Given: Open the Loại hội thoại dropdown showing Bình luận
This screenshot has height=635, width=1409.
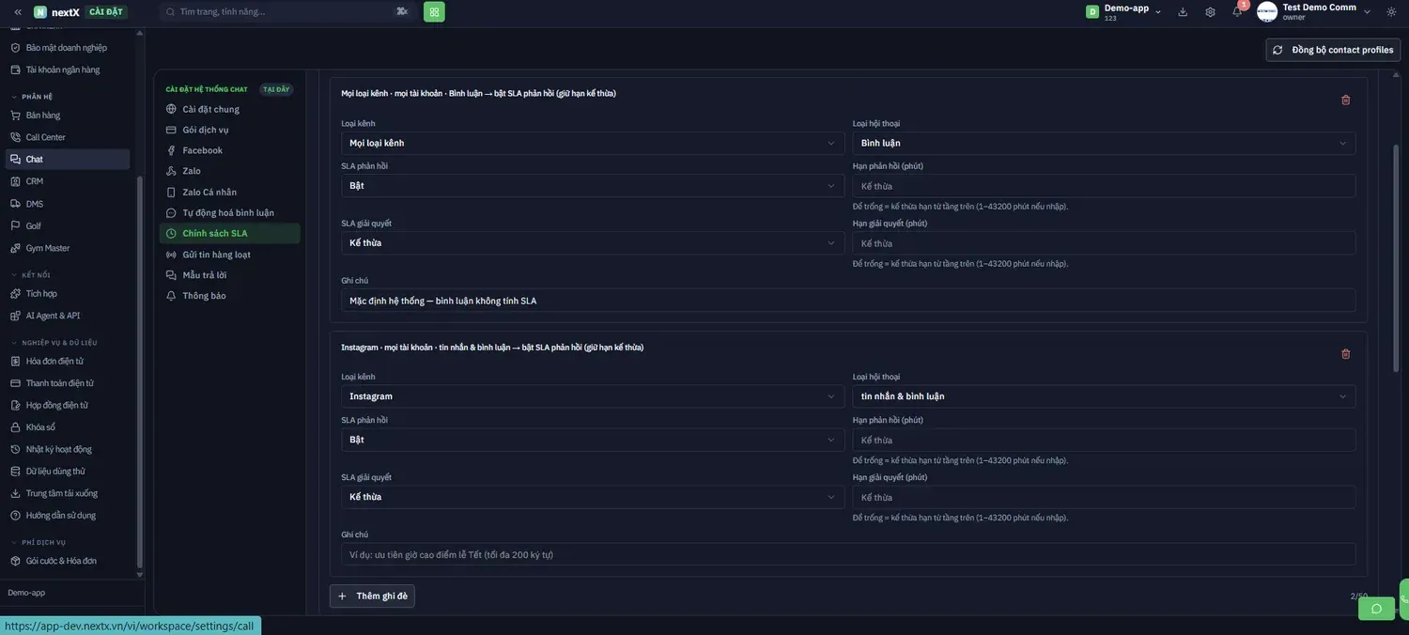Looking at the screenshot, I should coord(1104,143).
